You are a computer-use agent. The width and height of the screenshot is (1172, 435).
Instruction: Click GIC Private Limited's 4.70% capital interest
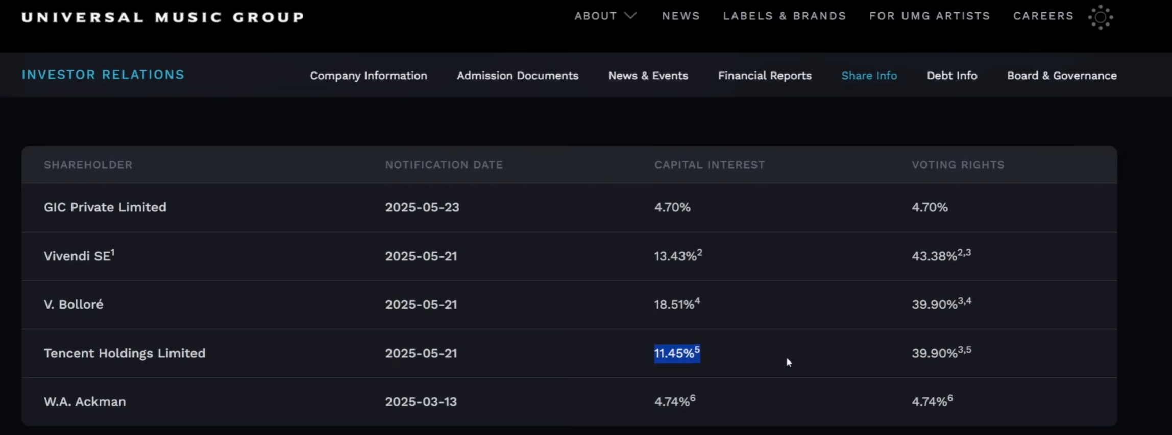click(672, 207)
